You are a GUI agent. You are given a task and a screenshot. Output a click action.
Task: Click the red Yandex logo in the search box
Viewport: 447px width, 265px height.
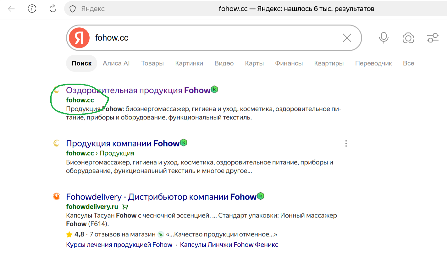[79, 38]
